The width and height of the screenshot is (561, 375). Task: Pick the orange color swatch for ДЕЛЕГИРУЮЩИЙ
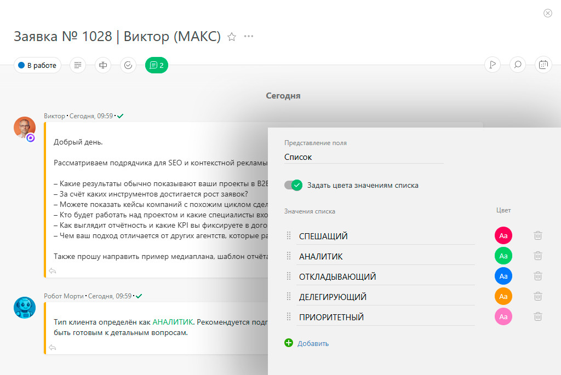(x=503, y=296)
